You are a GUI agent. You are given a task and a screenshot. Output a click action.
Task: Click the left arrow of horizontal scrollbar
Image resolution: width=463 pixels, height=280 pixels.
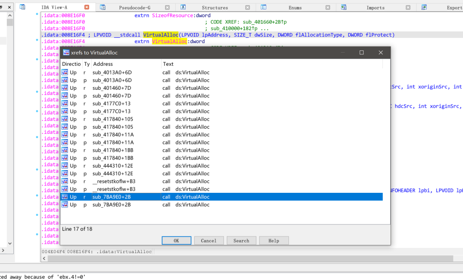tap(44, 259)
